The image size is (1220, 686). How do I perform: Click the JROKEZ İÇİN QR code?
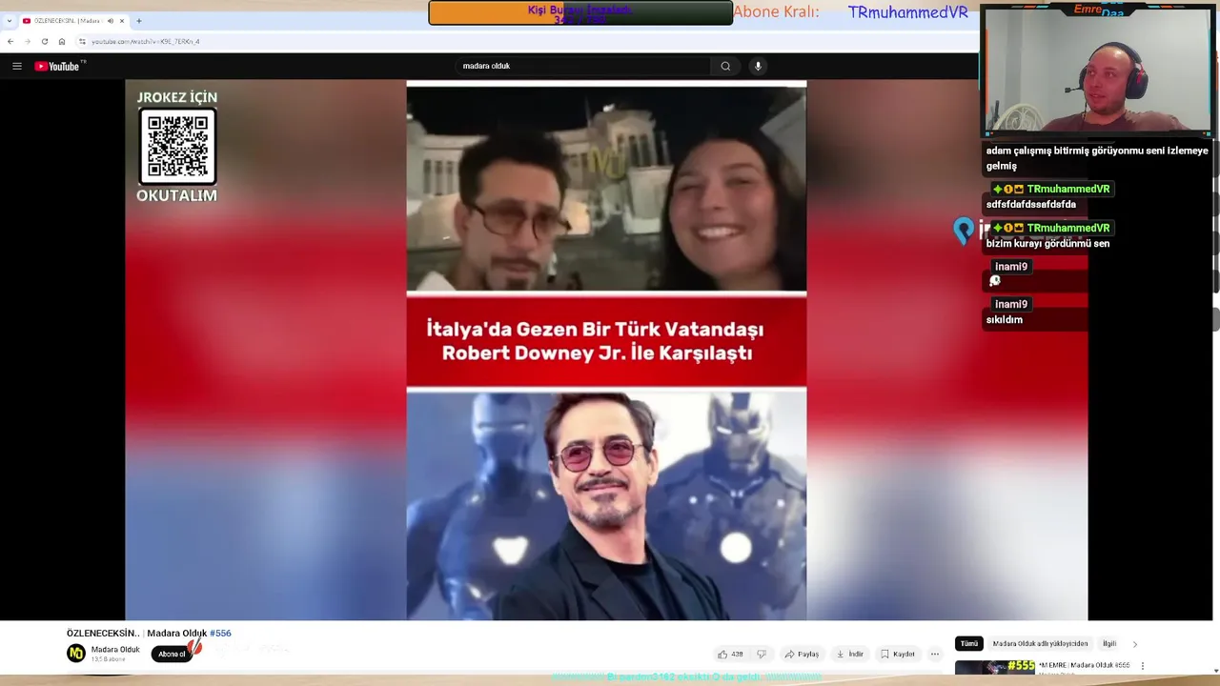(177, 147)
